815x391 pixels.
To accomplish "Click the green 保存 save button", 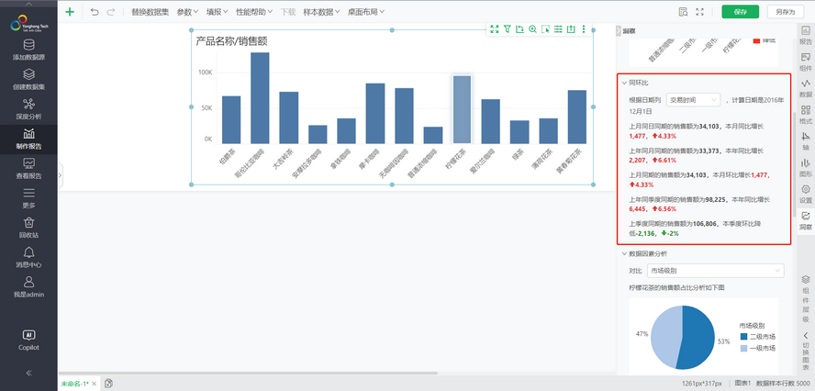I will tap(740, 12).
